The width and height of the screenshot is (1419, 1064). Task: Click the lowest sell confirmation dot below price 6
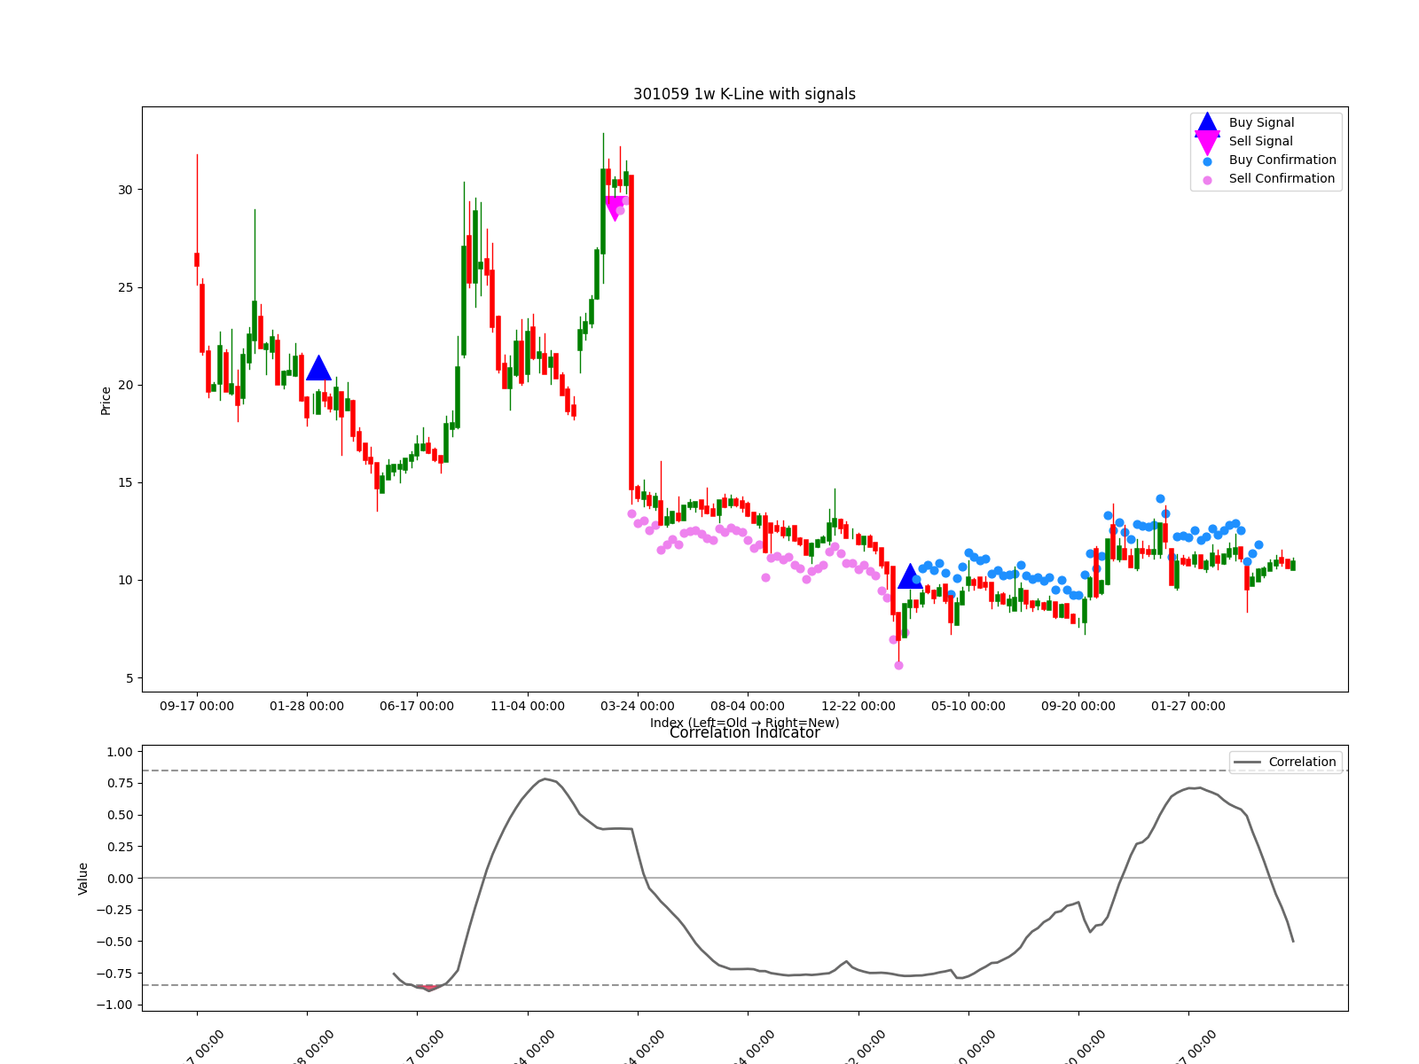click(x=898, y=665)
